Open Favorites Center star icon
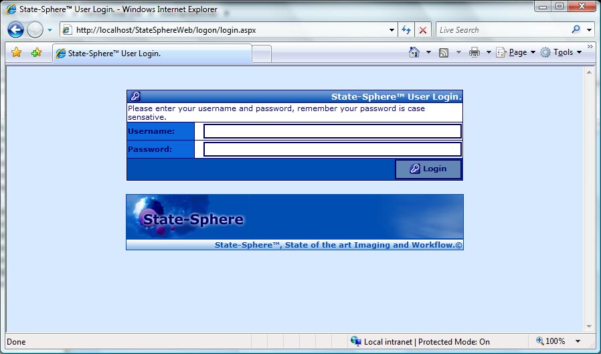This screenshot has height=354, width=601. (17, 52)
